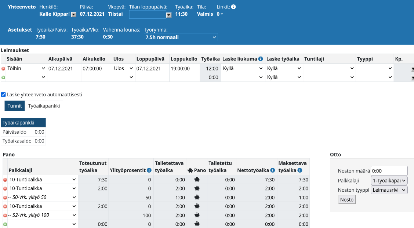
Task: Open Laske liukuma Kyllä dropdown in first row
Action: [243, 68]
